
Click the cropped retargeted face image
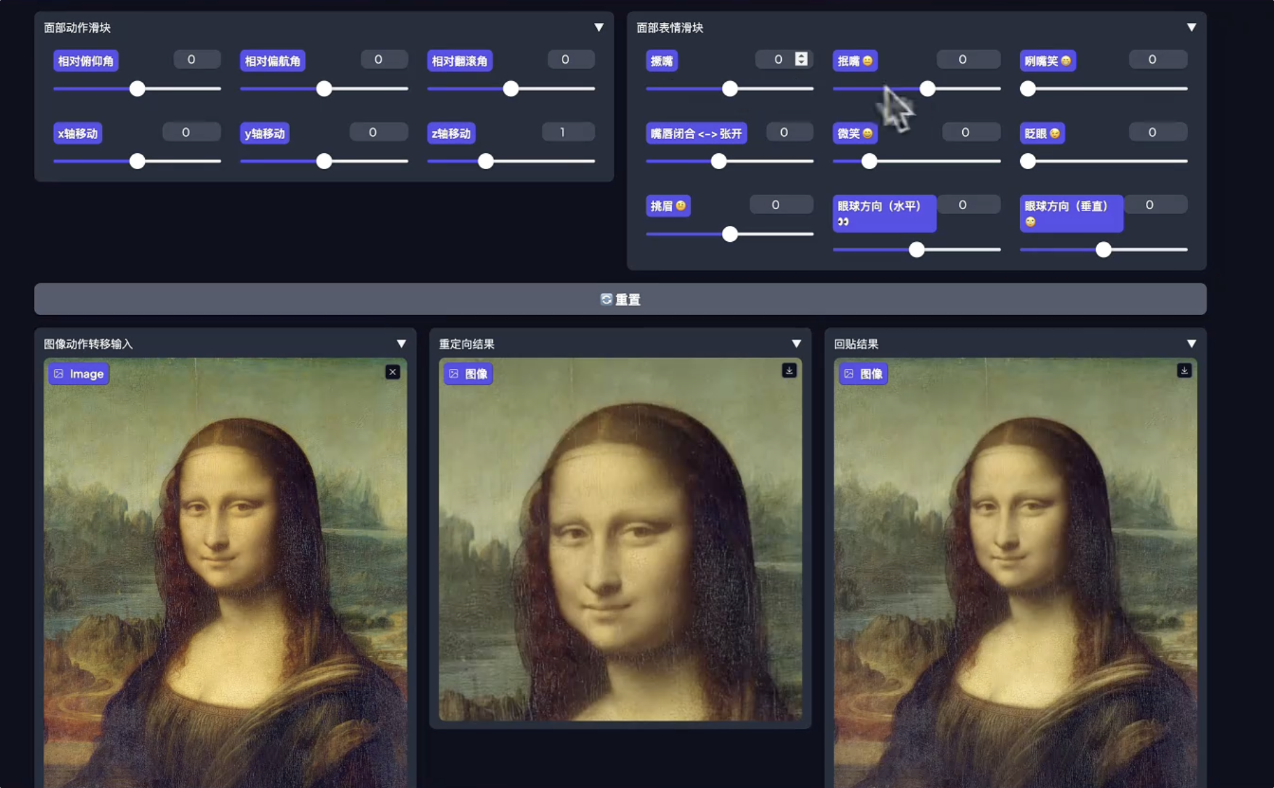pos(620,539)
